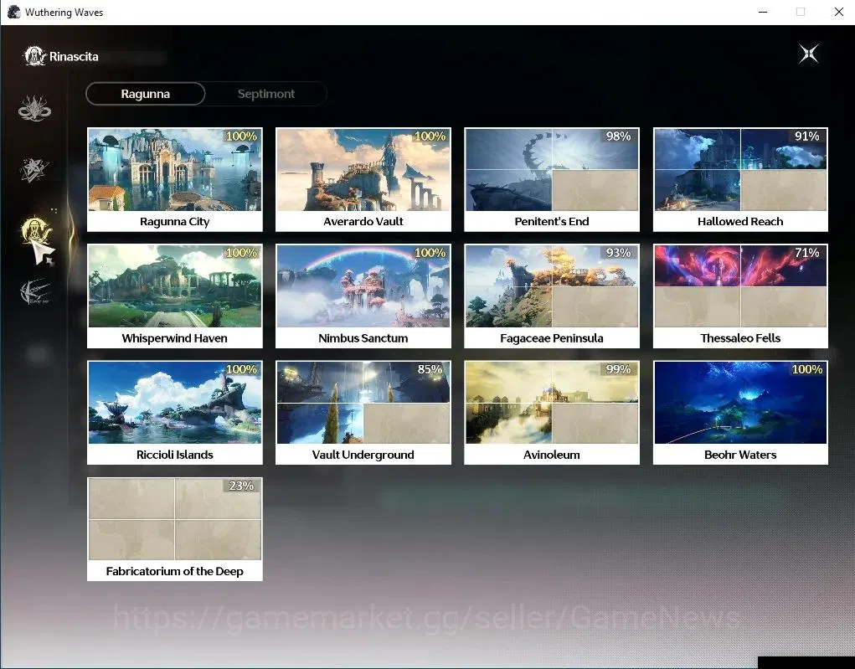
Task: Click the 91% progress on Hallowed Reach
Action: click(807, 136)
